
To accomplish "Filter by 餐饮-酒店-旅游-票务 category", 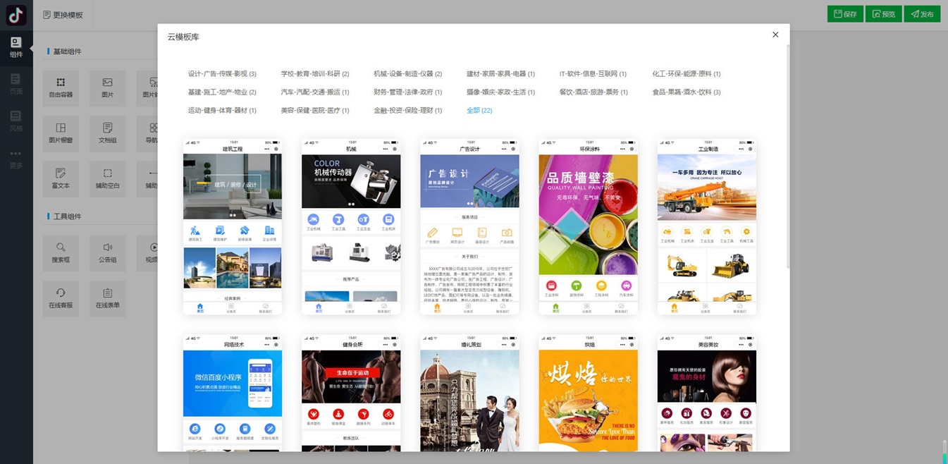I will pyautogui.click(x=593, y=92).
